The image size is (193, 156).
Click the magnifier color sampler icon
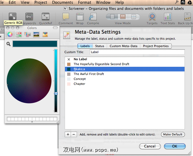click(8, 44)
